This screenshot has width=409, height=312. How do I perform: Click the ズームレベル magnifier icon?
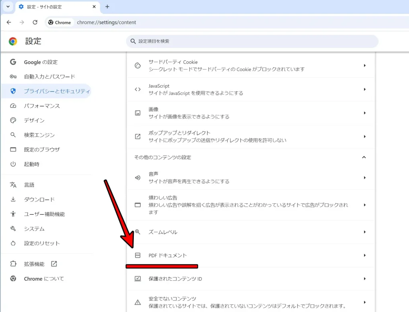pyautogui.click(x=137, y=232)
